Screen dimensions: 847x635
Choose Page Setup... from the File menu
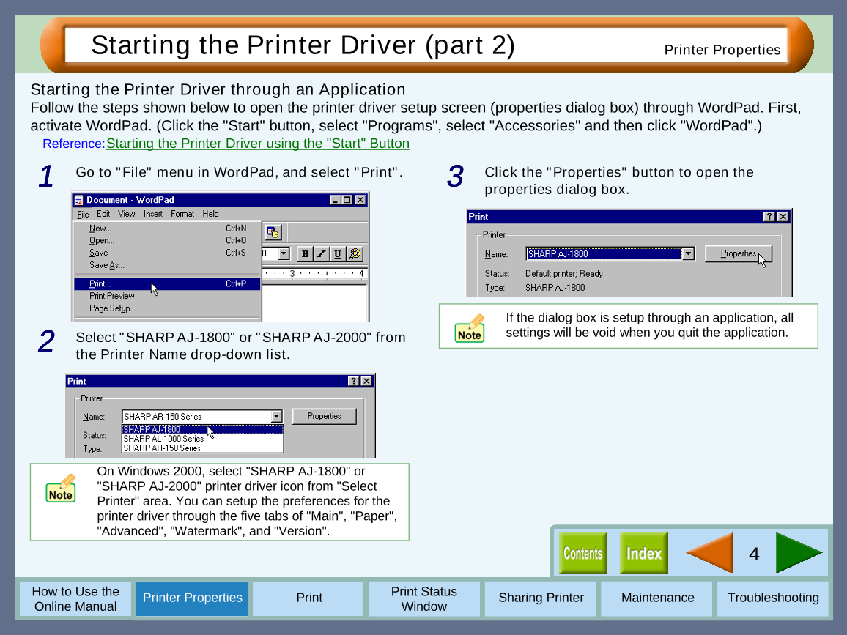(167, 309)
